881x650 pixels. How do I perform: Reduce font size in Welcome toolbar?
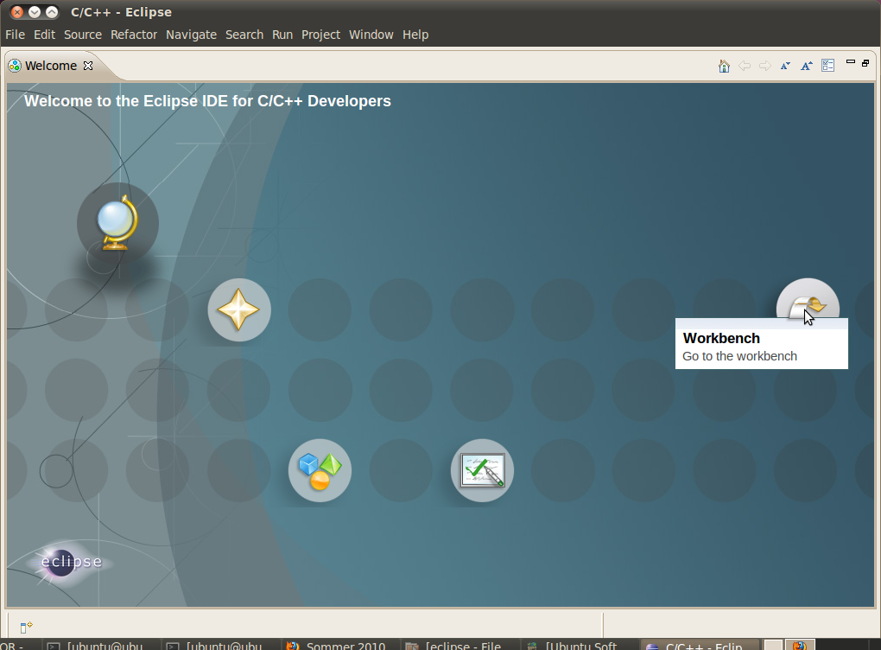pos(785,66)
